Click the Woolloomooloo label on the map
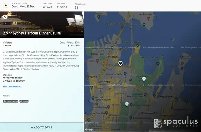Viewport: 201px width, 132px height. [149, 113]
